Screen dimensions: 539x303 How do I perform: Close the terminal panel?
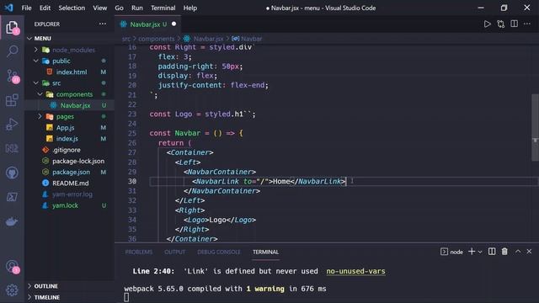point(530,252)
